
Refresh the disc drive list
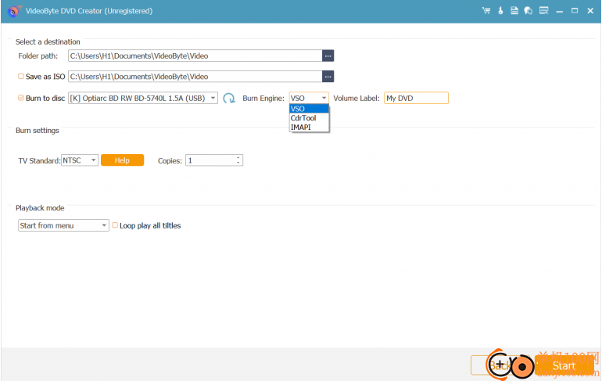[x=229, y=99]
